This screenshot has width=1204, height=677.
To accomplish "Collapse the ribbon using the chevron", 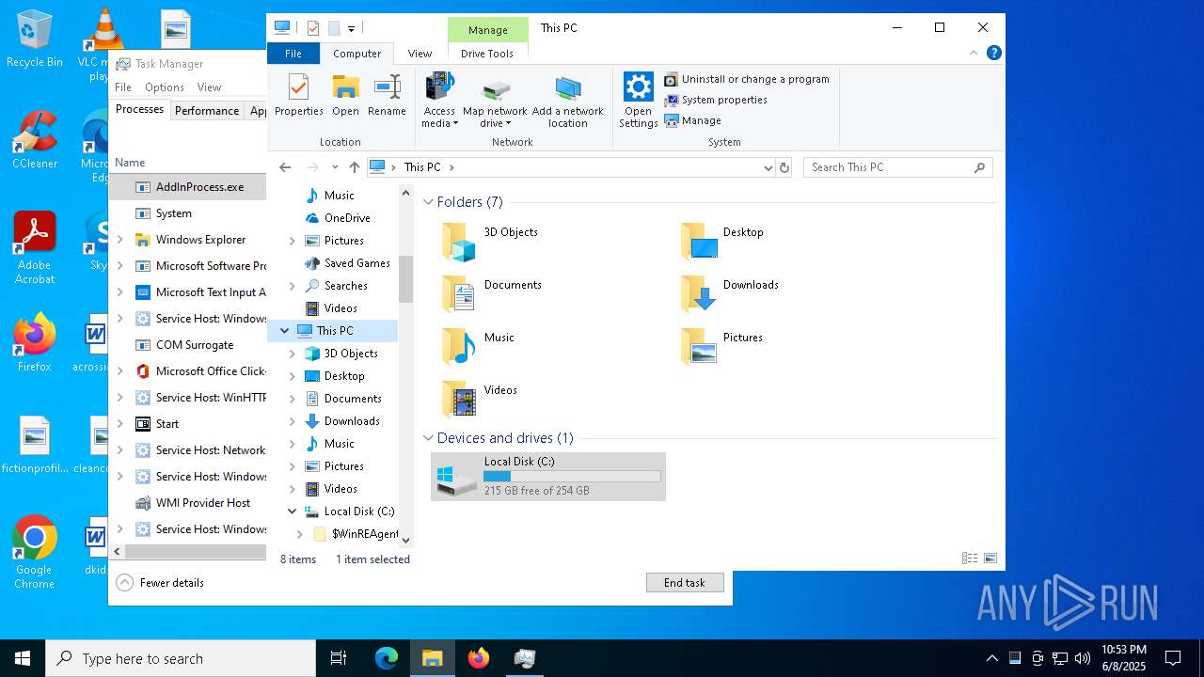I will pyautogui.click(x=974, y=54).
